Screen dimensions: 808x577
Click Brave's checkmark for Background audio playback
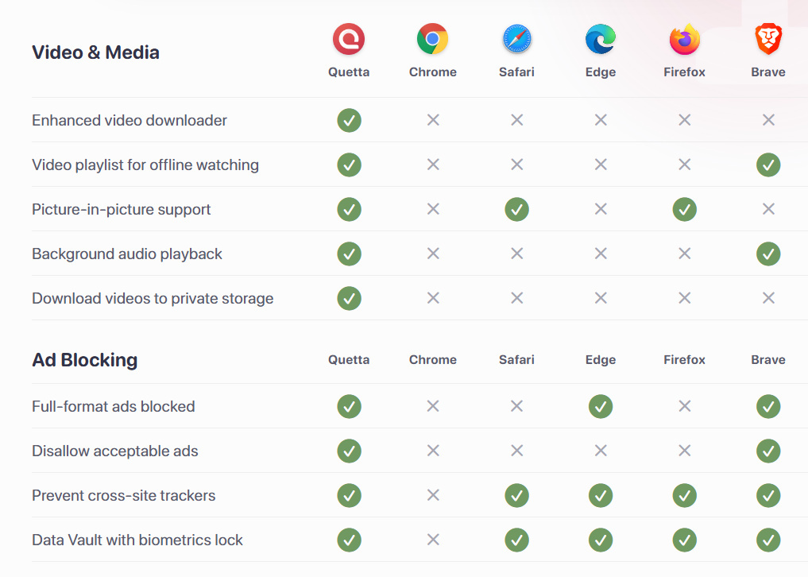click(x=768, y=254)
